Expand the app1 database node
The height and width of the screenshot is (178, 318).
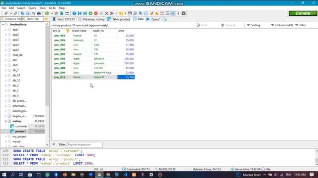(x=5, y=30)
